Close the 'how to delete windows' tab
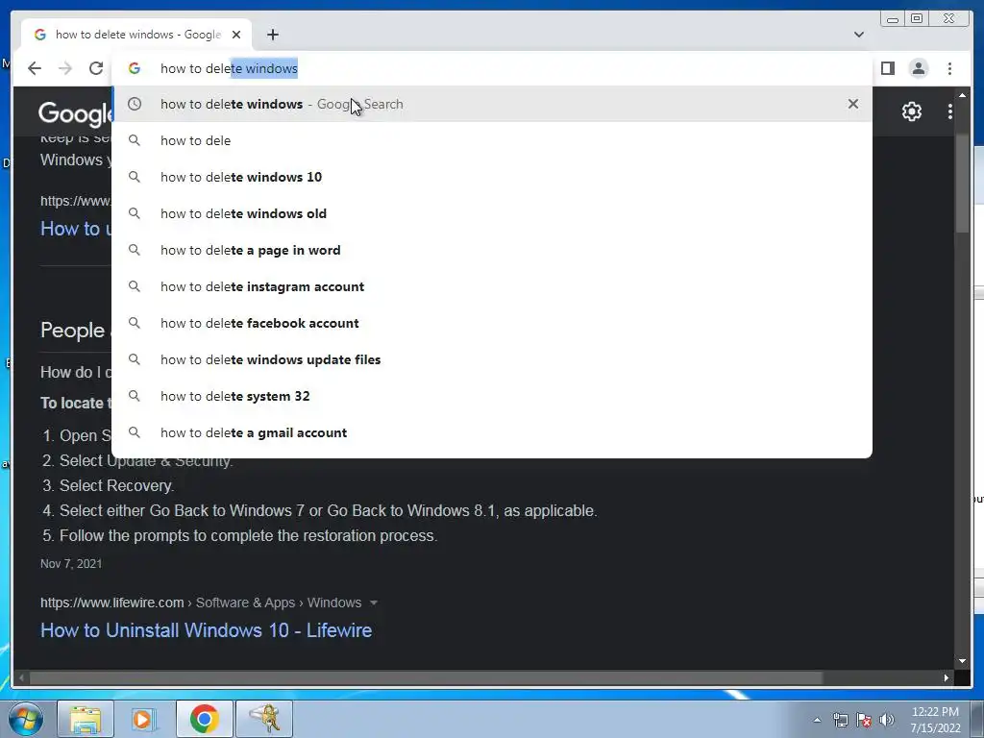 pos(236,35)
